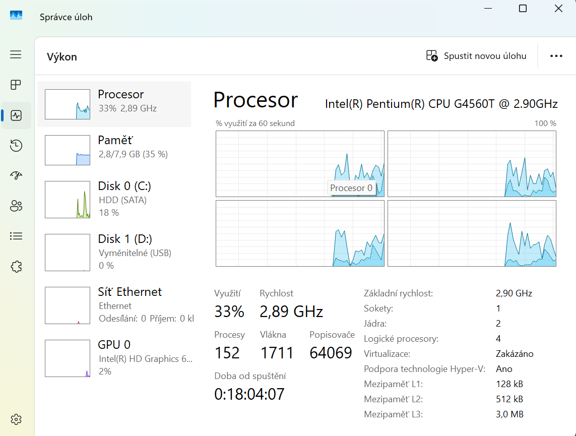Viewport: 576px width, 436px height.
Task: Select the Performance pulse icon in sidebar
Action: point(16,115)
